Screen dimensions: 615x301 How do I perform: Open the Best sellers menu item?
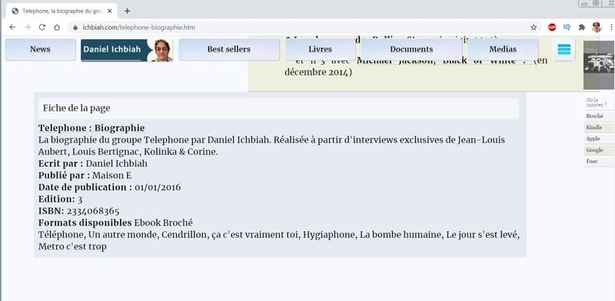pyautogui.click(x=228, y=49)
